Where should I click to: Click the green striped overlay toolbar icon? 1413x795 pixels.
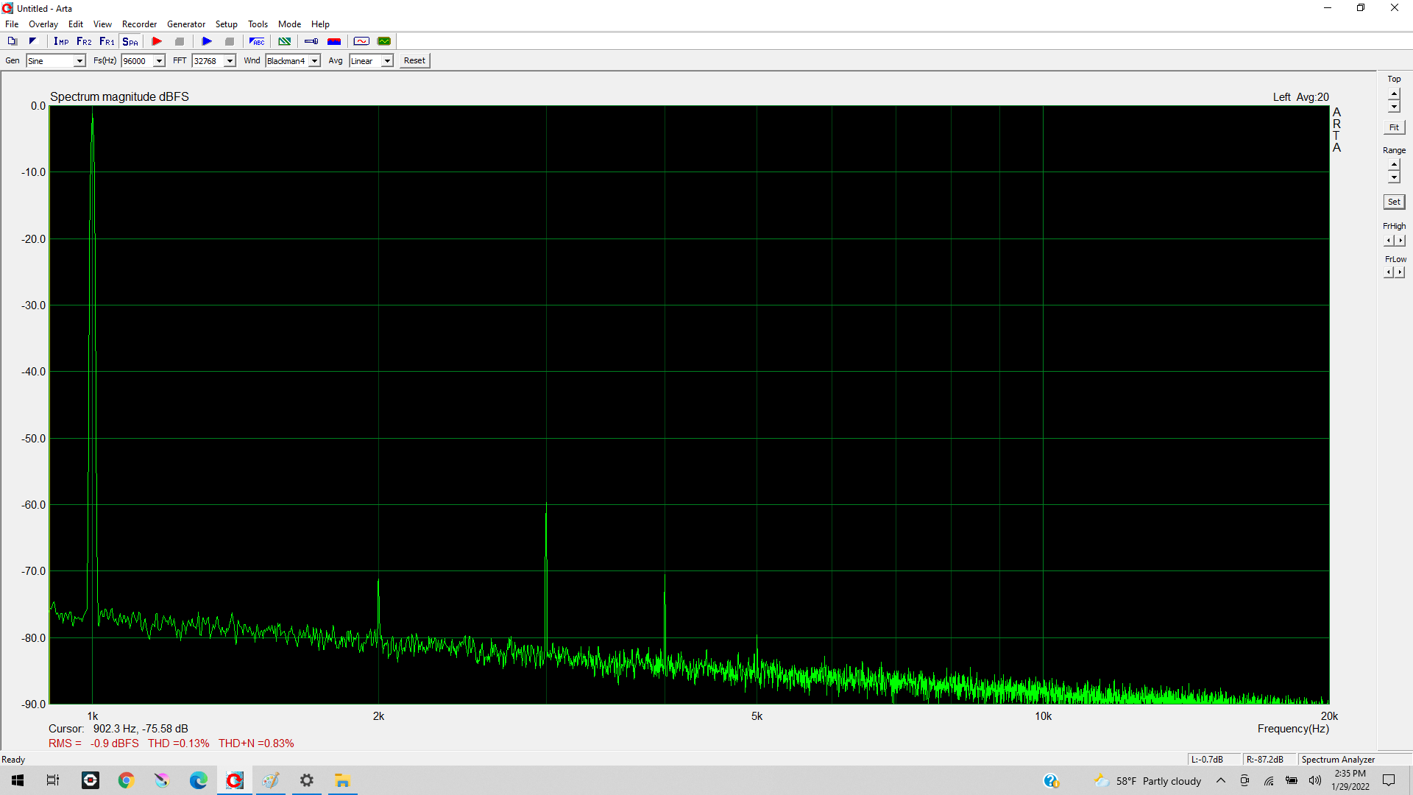point(284,41)
